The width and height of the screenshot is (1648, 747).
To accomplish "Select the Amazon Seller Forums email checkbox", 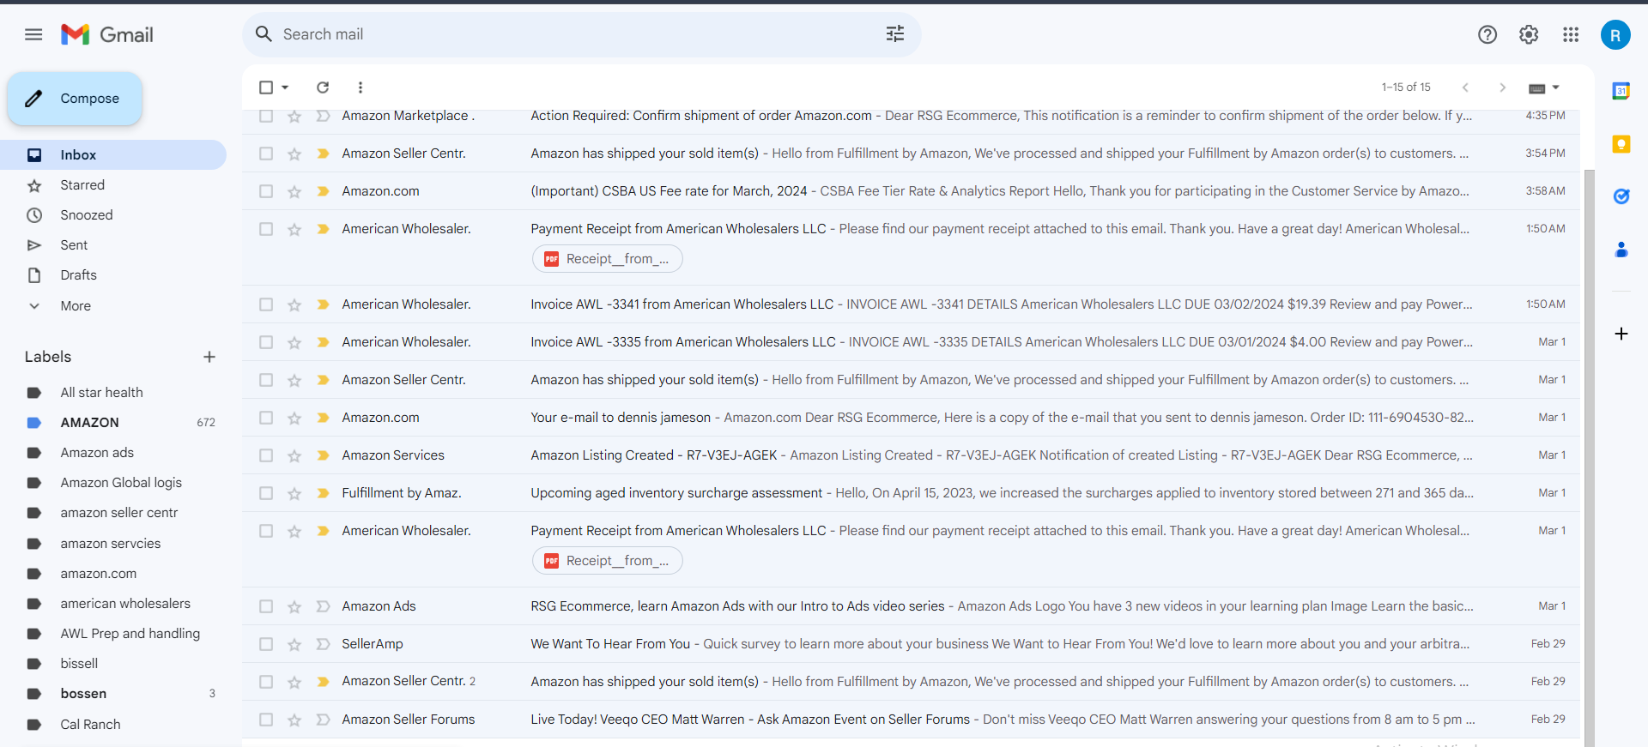I will click(x=266, y=720).
